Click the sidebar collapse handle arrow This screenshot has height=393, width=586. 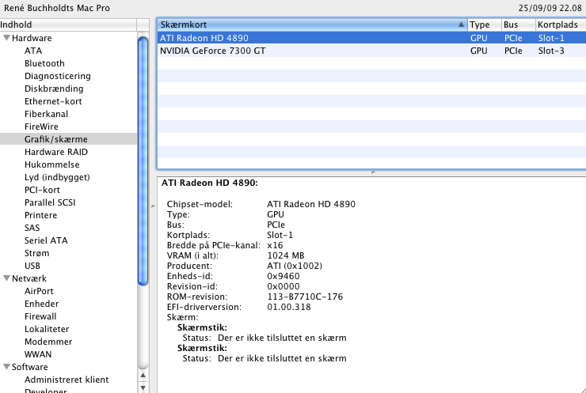[x=153, y=206]
